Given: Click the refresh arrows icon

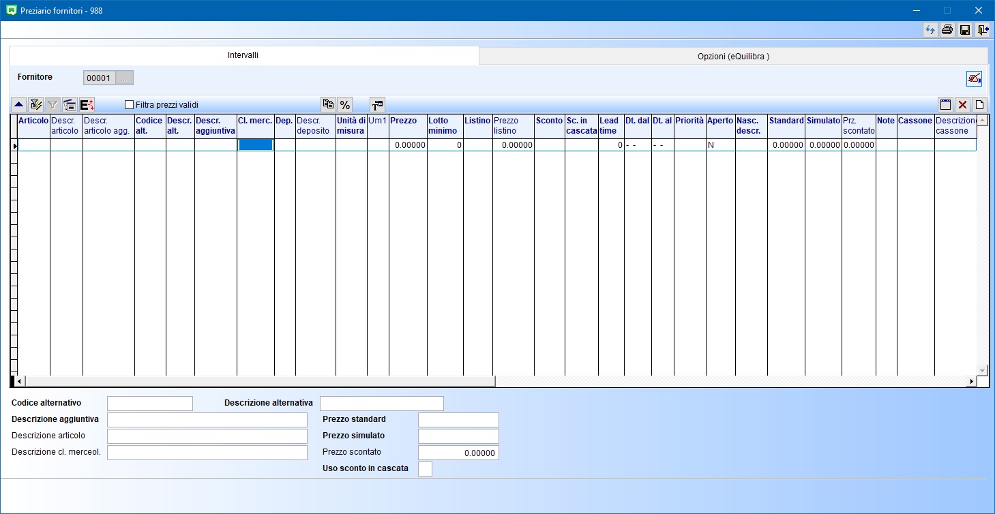Looking at the screenshot, I should [930, 30].
